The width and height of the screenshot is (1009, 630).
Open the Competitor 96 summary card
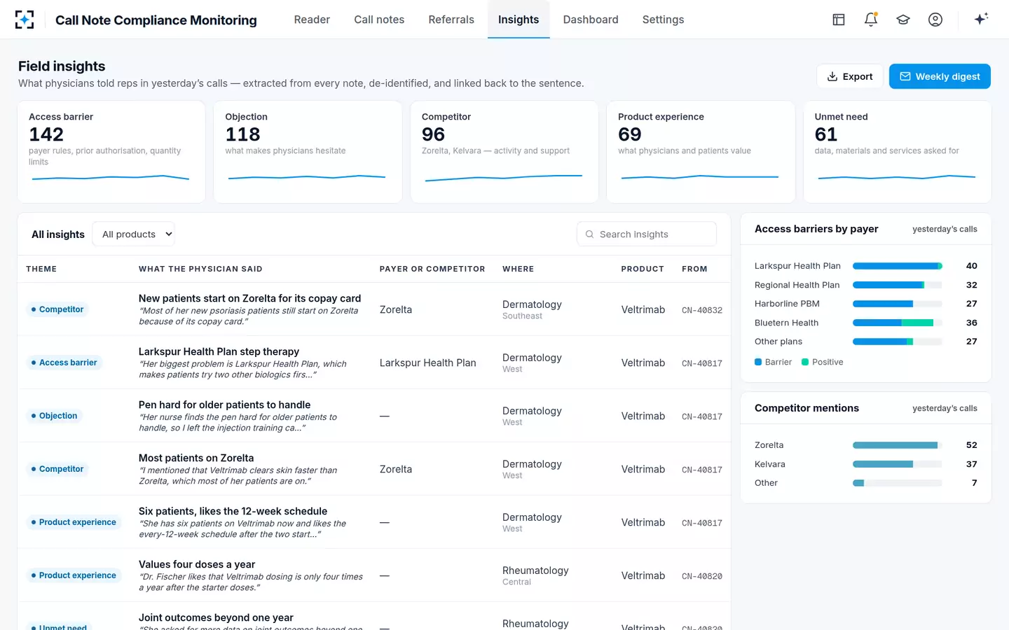tap(504, 152)
